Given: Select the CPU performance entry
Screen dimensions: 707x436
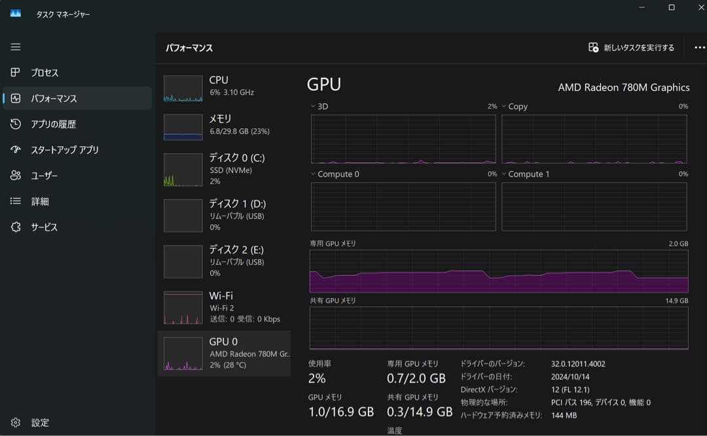Looking at the screenshot, I should click(x=223, y=85).
